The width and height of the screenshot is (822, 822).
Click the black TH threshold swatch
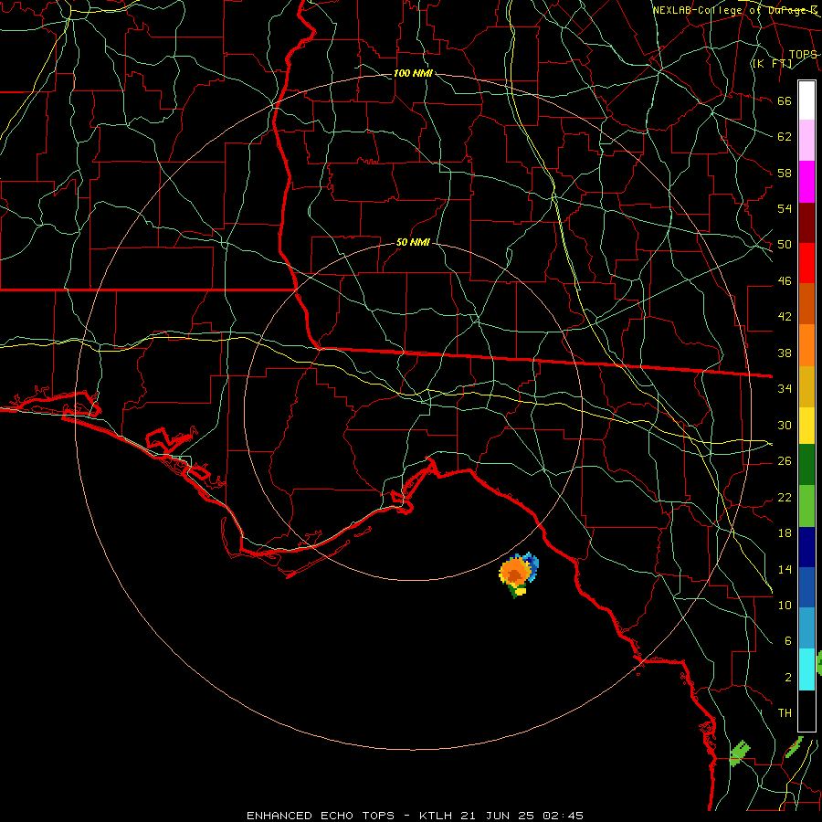pyautogui.click(x=806, y=710)
